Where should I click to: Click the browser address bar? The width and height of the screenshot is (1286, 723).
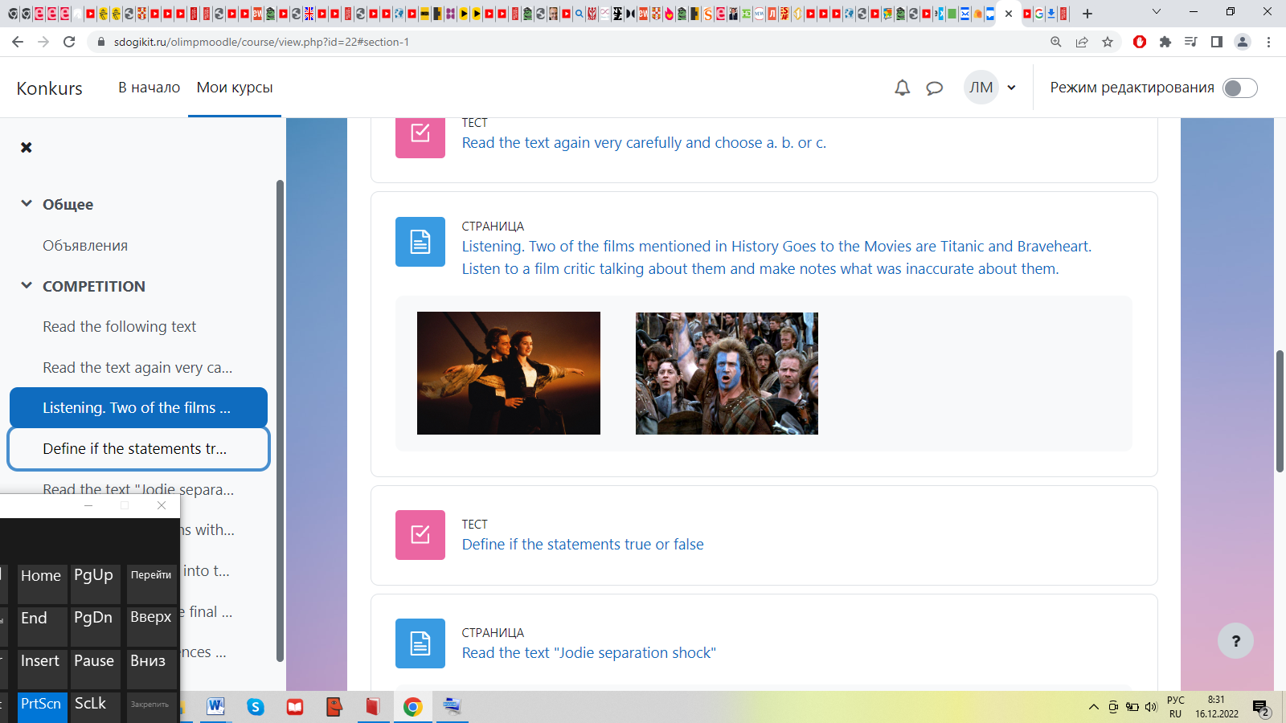563,42
